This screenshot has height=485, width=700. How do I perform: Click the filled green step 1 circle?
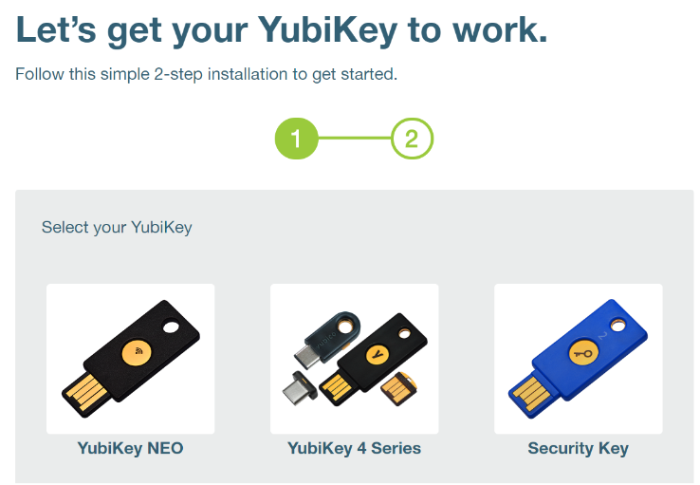click(x=296, y=139)
